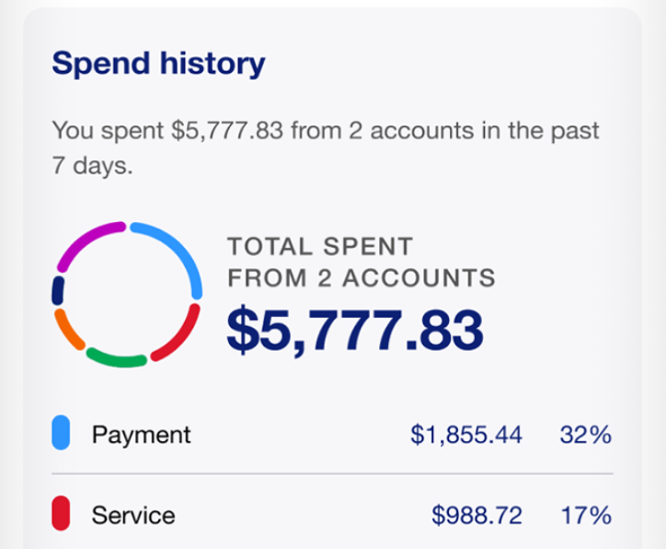Click the Payment label text
The height and width of the screenshot is (549, 666).
click(142, 435)
